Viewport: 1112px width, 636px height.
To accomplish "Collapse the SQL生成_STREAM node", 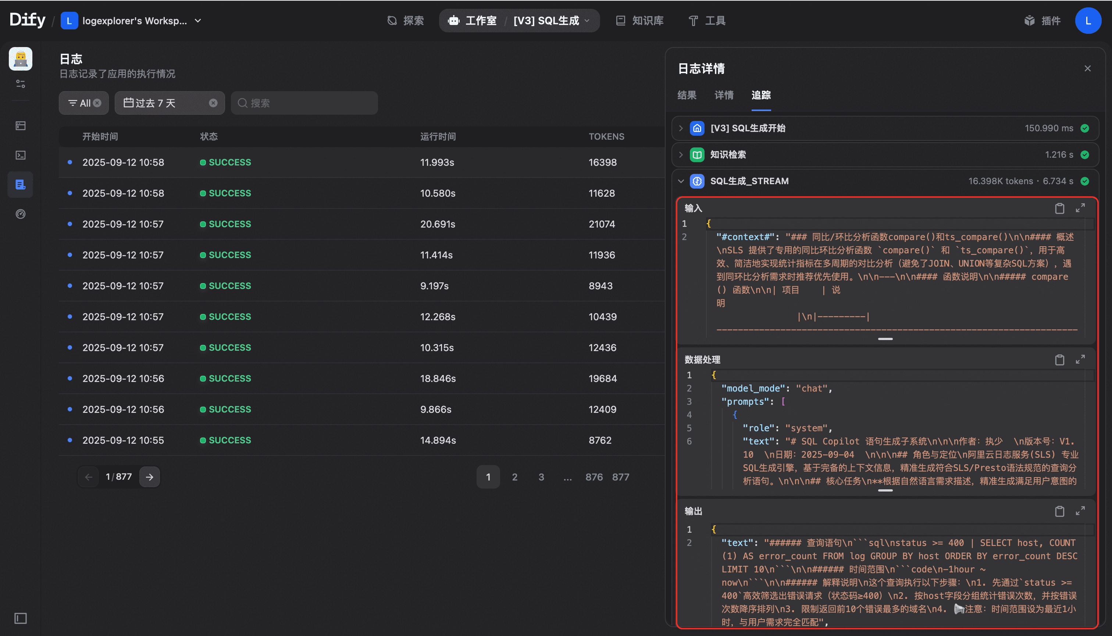I will pos(681,181).
